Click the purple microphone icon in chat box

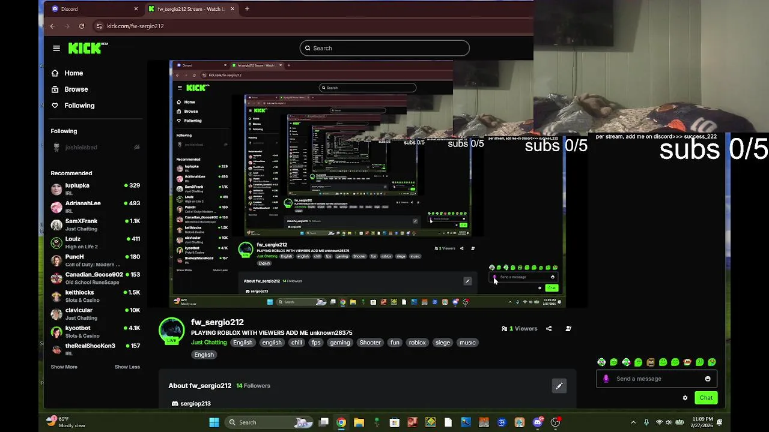606,379
